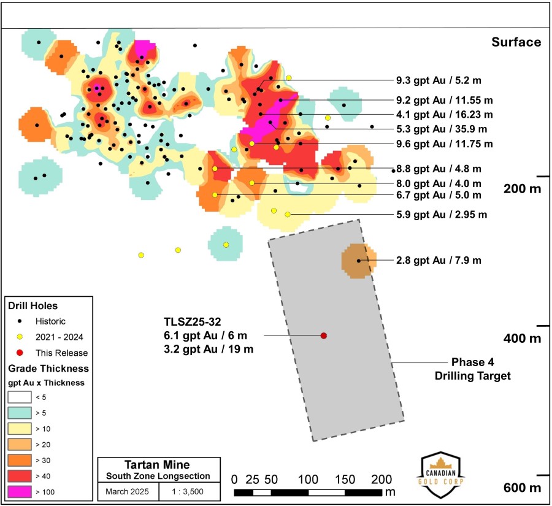Click the "9.6 gpt Au / 11.75 m" label
552x506 pixels.
(445, 144)
